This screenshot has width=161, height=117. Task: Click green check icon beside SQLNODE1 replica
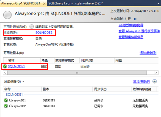(x=5, y=66)
